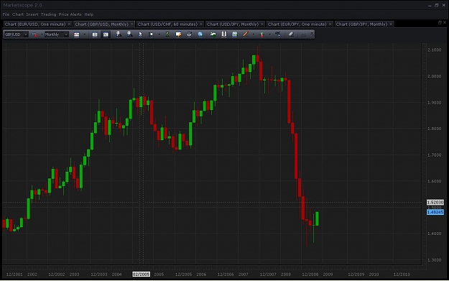Close the USD/CHF 60 minutes tab
This screenshot has height=281, width=449.
point(201,24)
